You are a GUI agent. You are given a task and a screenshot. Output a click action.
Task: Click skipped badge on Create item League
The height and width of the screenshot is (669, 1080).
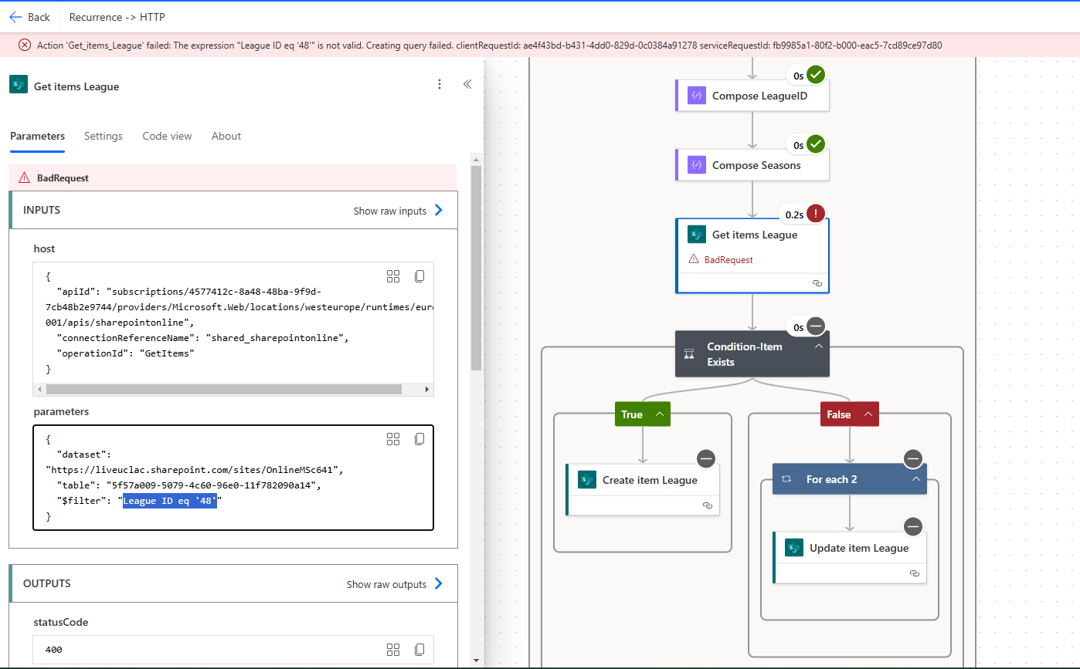pyautogui.click(x=706, y=459)
